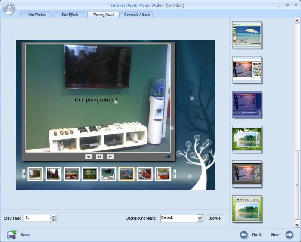The height and width of the screenshot is (242, 301).
Task: Click the left arrow of the thumbnail strip
Action: click(x=24, y=174)
